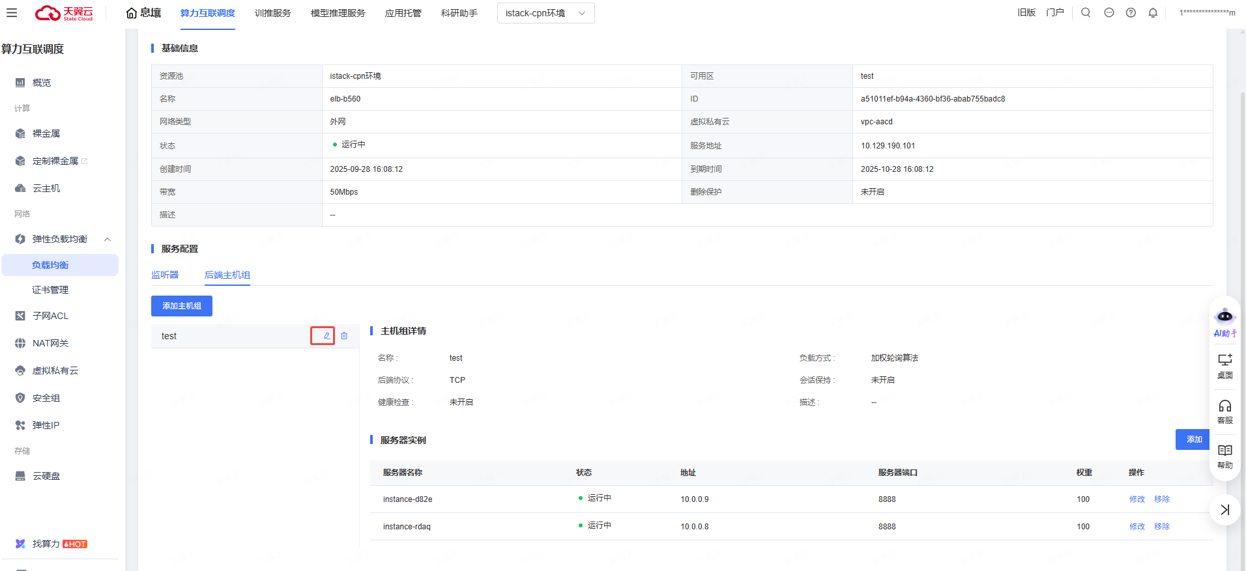The width and height of the screenshot is (1246, 571).
Task: Click the 添加主机组 button
Action: 182,306
